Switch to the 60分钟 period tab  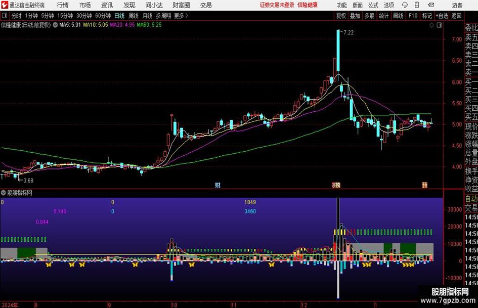pos(103,16)
